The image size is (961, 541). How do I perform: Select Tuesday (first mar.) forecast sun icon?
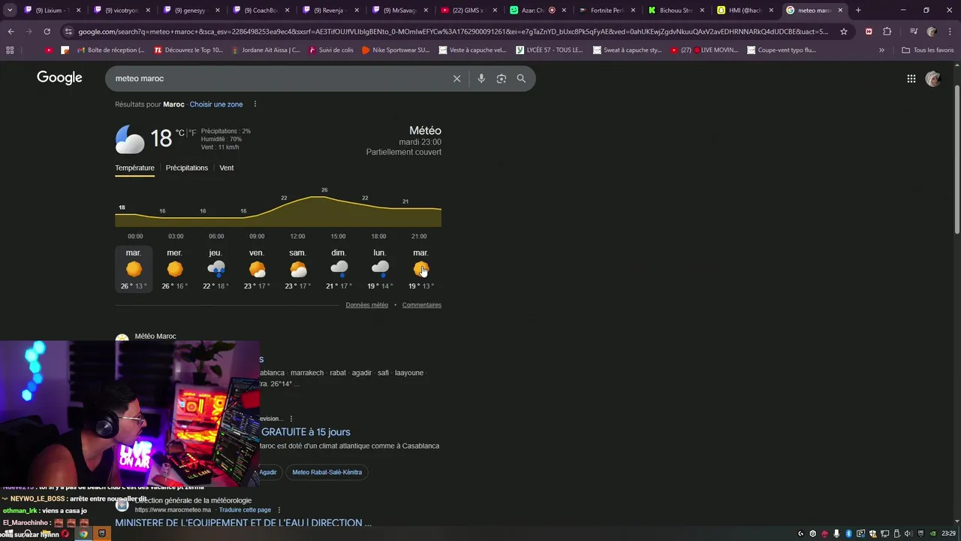(x=134, y=269)
